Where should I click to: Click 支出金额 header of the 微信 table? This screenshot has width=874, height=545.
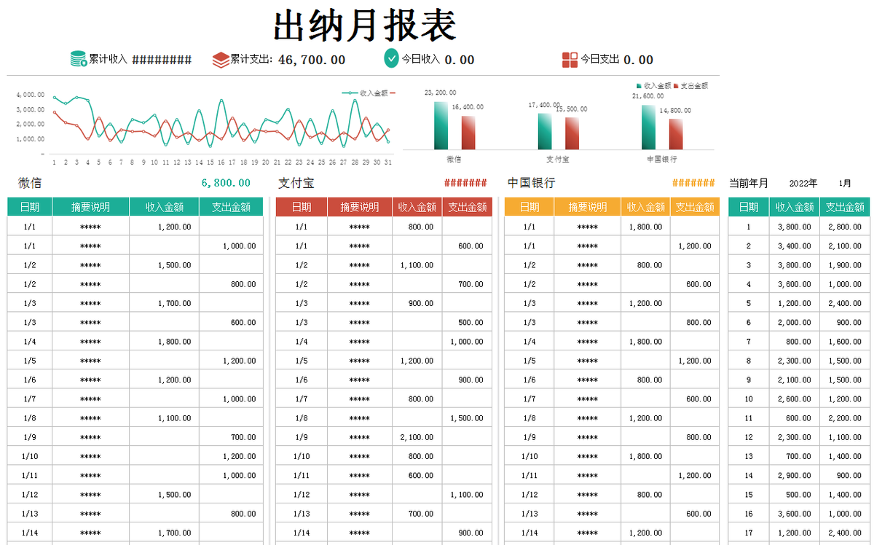pyautogui.click(x=231, y=207)
